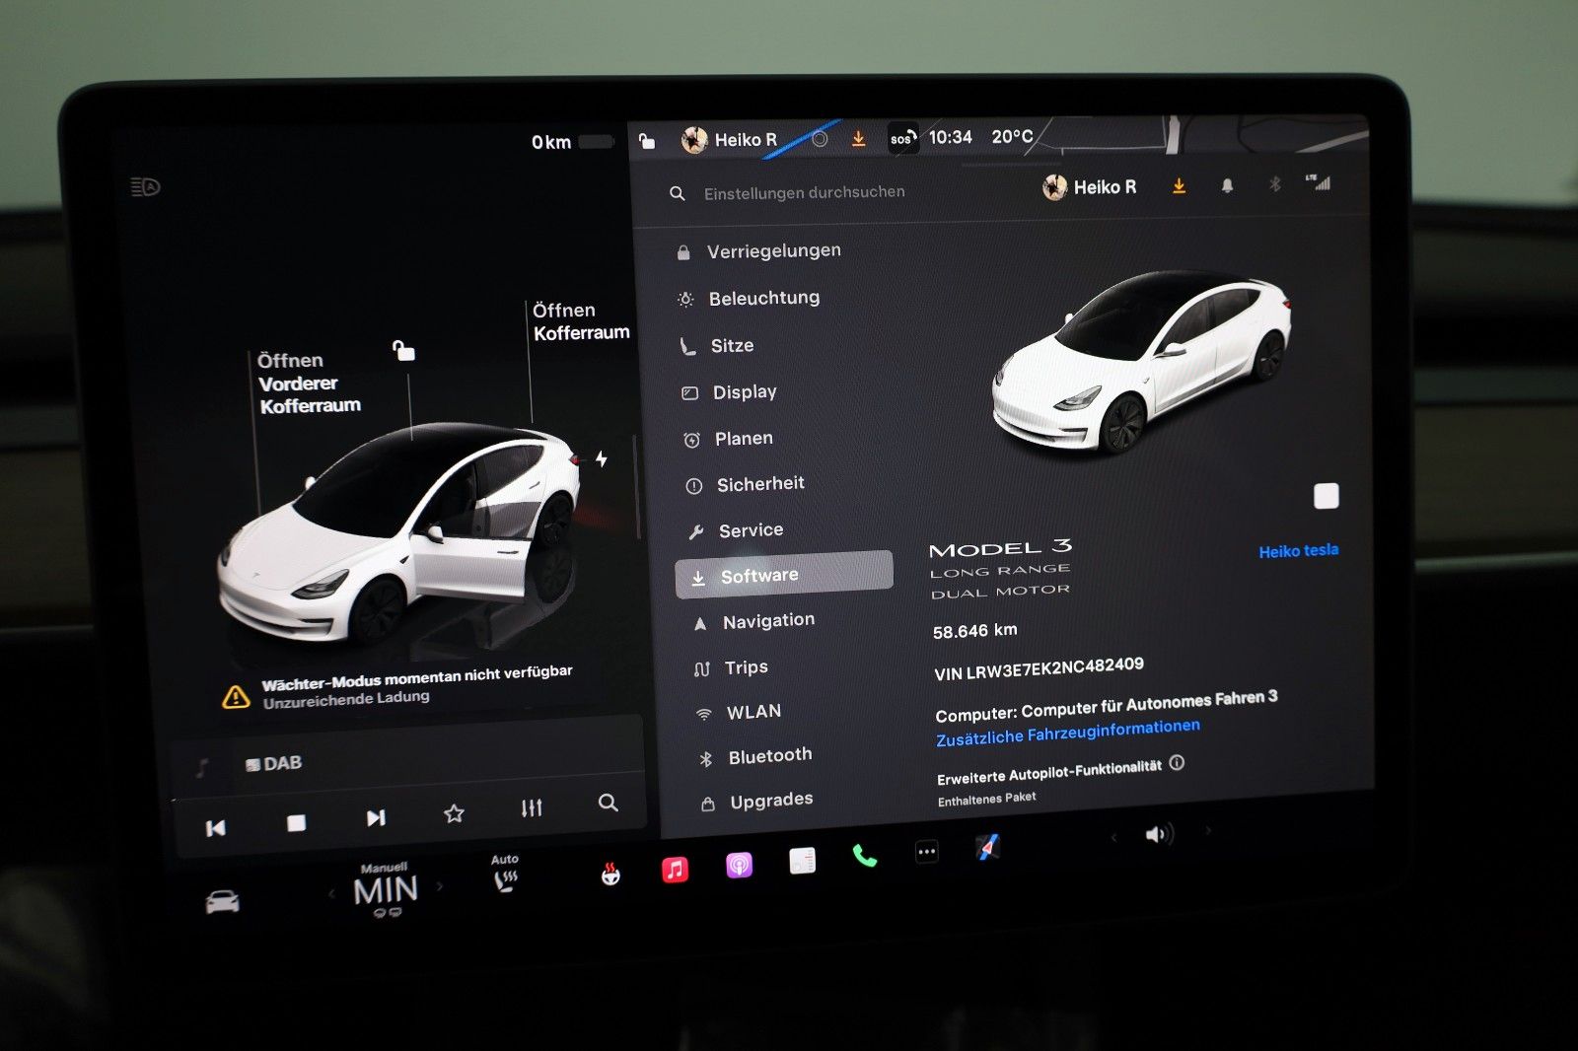The width and height of the screenshot is (1578, 1051).
Task: Open the white notes app icon in dock
Action: click(x=802, y=861)
